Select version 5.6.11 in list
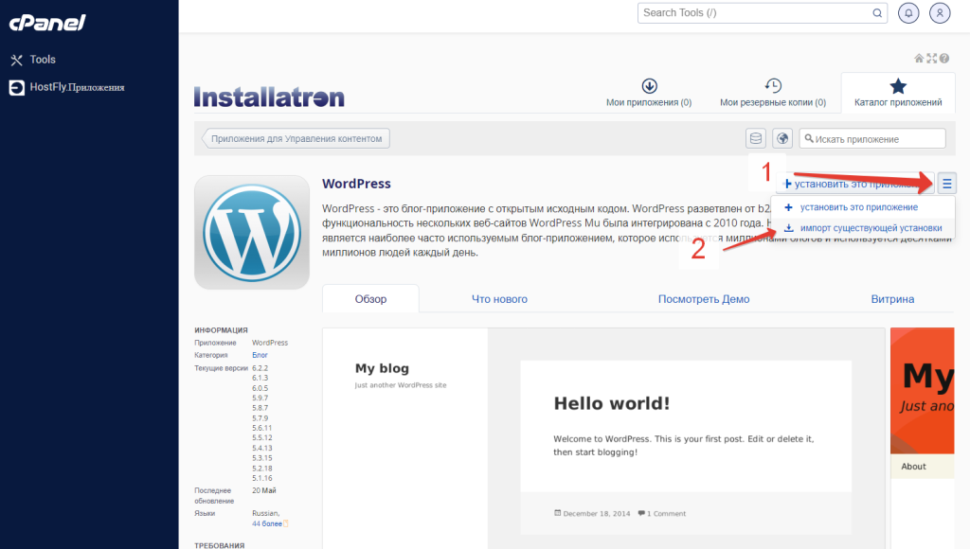 click(x=261, y=428)
